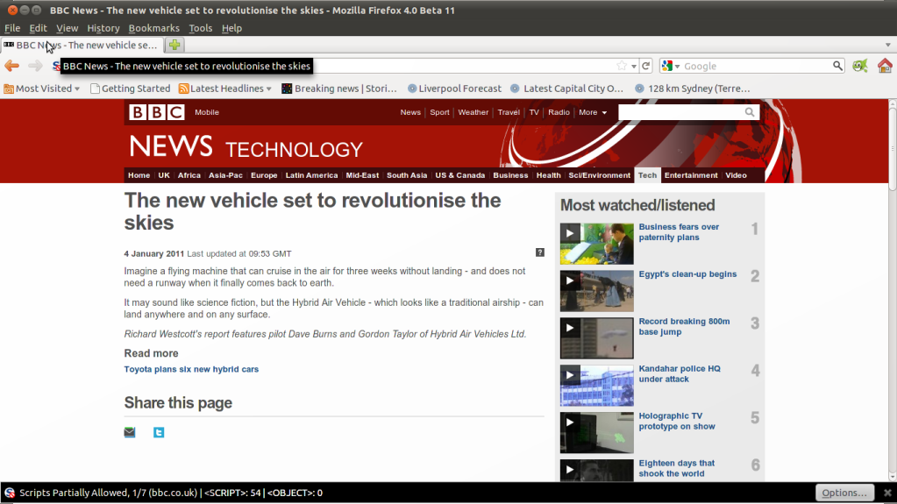897x504 pixels.
Task: Open the Liverpool Forecast bookmark
Action: pyautogui.click(x=454, y=89)
